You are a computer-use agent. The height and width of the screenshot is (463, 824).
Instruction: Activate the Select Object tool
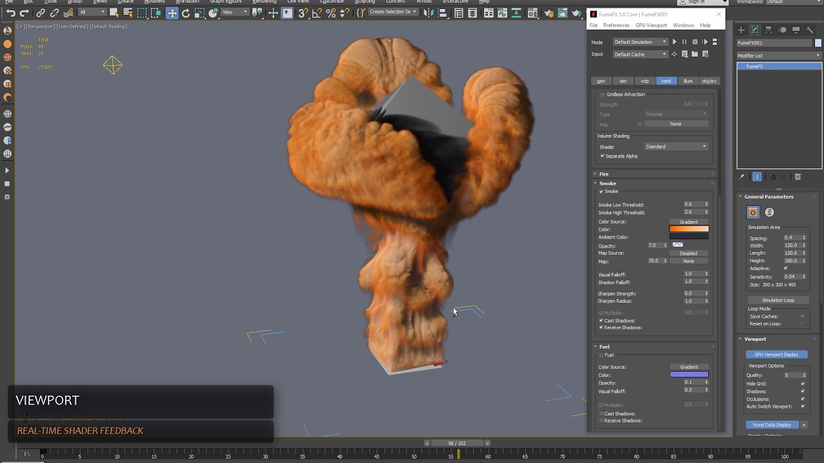pos(114,13)
